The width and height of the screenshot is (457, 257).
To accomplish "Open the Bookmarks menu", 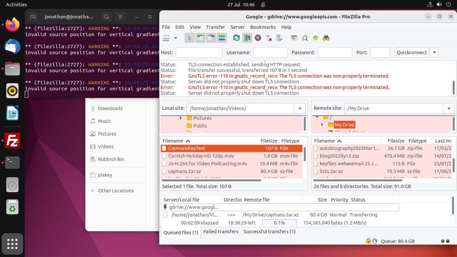I will (263, 27).
